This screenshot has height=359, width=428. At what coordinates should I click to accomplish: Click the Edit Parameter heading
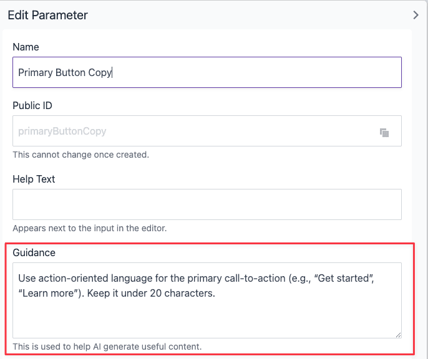[47, 15]
